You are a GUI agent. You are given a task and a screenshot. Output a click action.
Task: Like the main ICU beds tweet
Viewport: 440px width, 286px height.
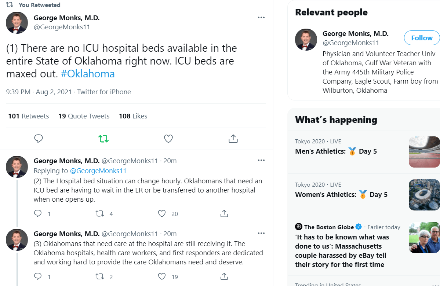pos(168,139)
